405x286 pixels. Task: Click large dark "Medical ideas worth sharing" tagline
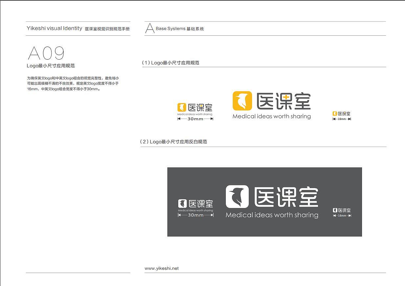coord(272,116)
